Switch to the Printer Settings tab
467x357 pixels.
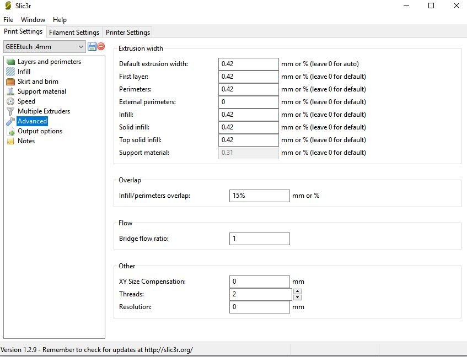(128, 32)
